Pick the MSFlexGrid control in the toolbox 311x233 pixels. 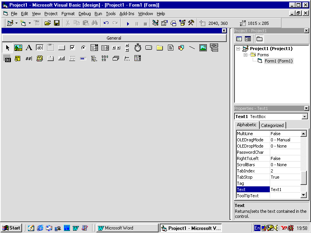pyautogui.click(x=17, y=59)
